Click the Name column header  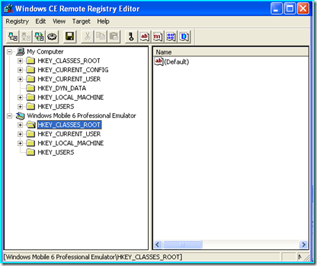tap(231, 52)
